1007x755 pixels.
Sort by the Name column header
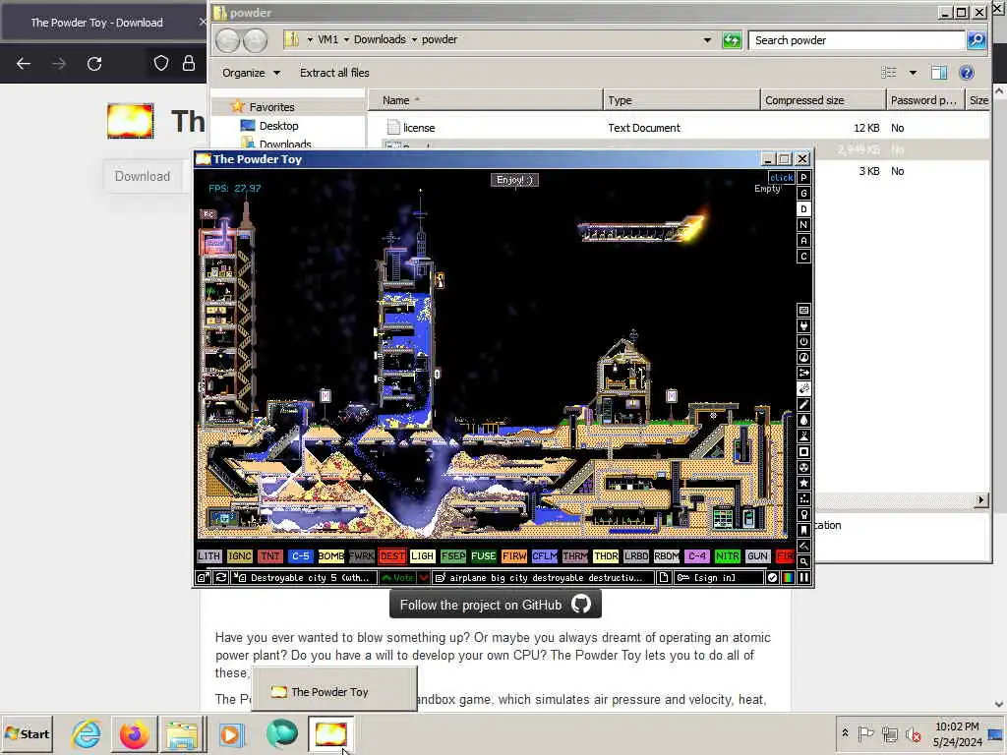(486, 100)
